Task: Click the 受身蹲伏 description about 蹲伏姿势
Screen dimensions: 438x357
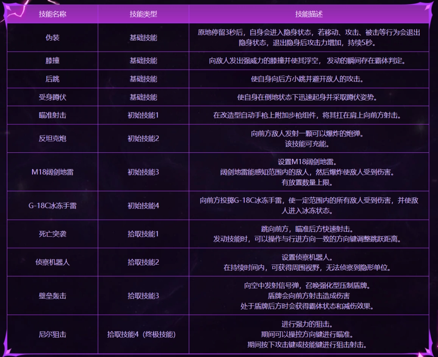Action: click(307, 97)
